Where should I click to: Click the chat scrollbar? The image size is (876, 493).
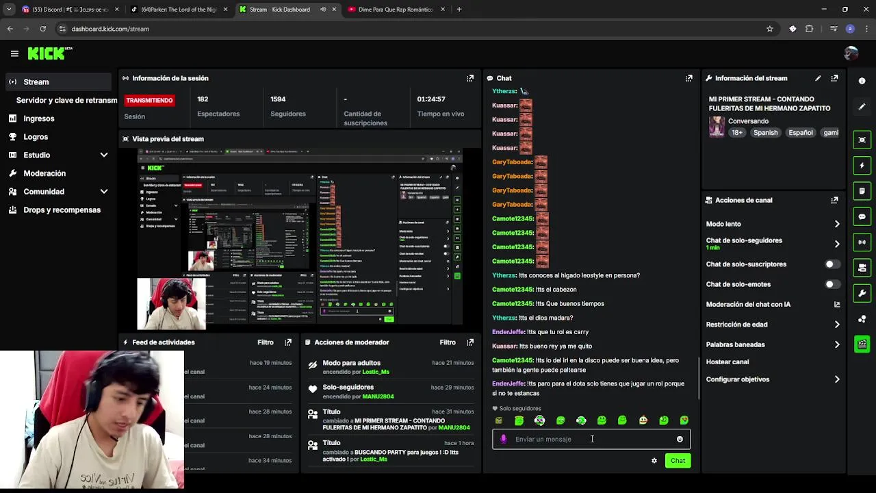tap(699, 378)
